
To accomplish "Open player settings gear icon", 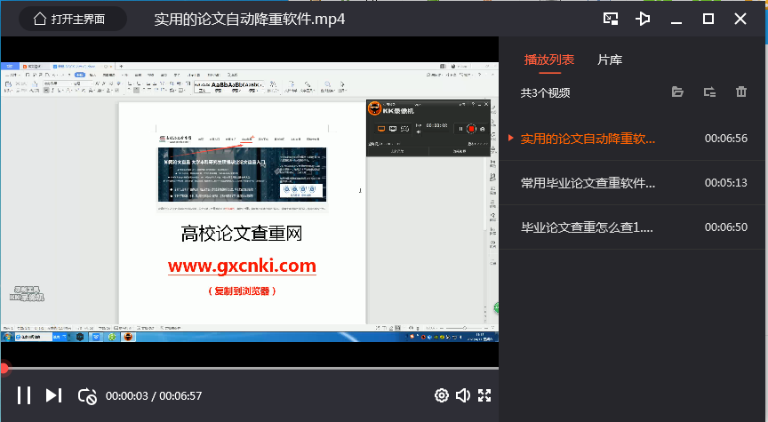I will (441, 395).
